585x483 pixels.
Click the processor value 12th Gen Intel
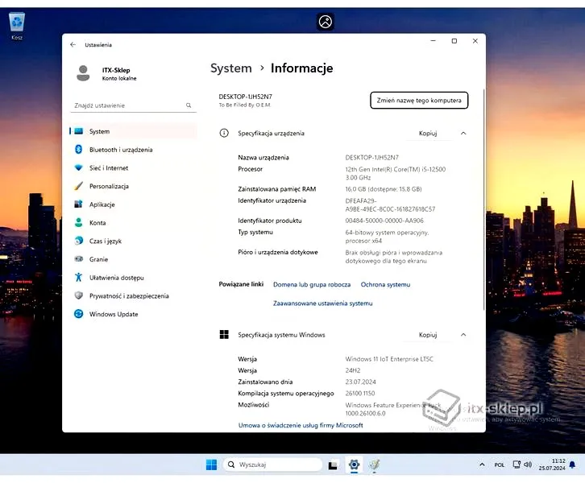click(x=396, y=173)
